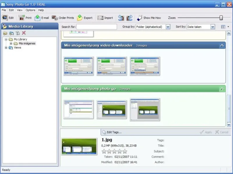The width and height of the screenshot is (233, 174).
Task: Select the Mis imágenes folder
Action: pos(27,43)
